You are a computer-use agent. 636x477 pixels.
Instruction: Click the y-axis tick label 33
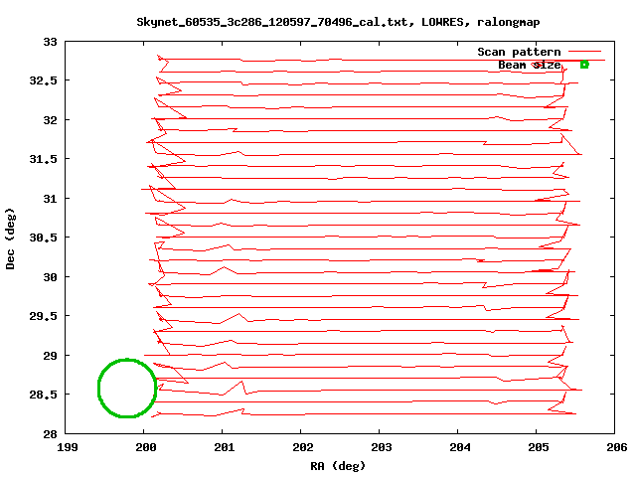51,42
